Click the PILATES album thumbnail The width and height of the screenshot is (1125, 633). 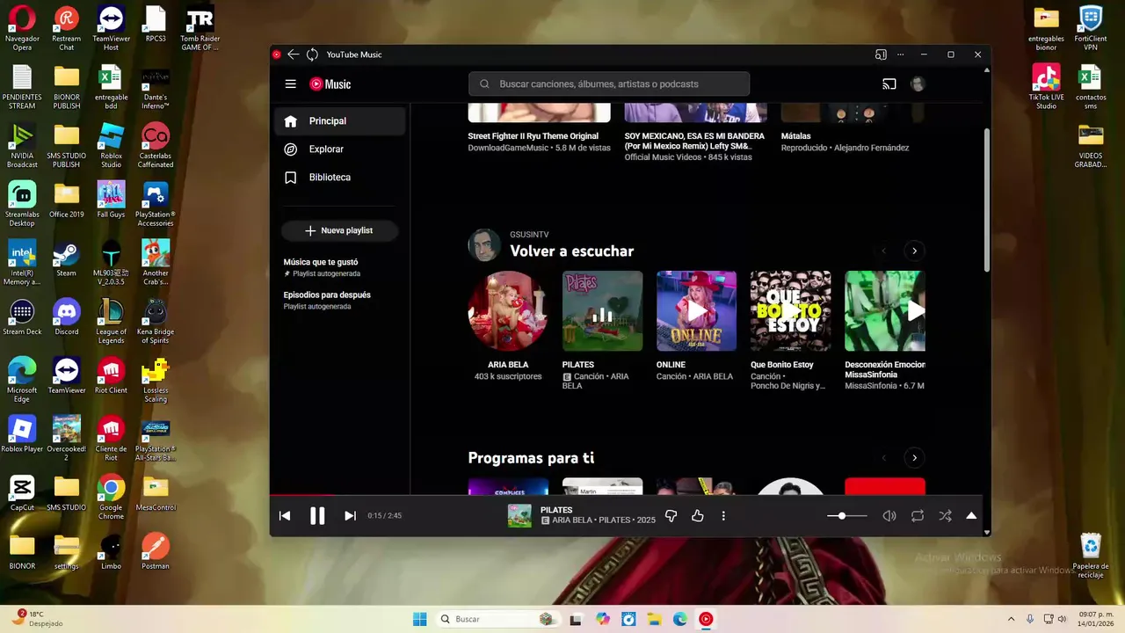[602, 311]
